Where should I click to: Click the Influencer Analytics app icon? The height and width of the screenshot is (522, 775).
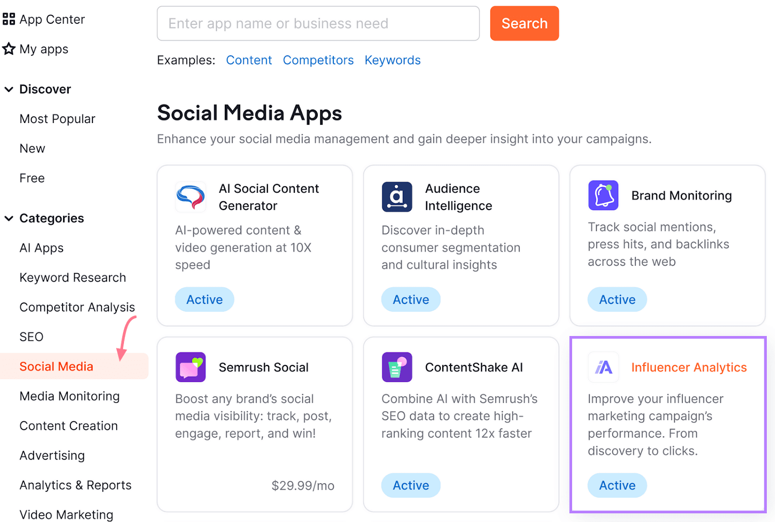tap(603, 367)
